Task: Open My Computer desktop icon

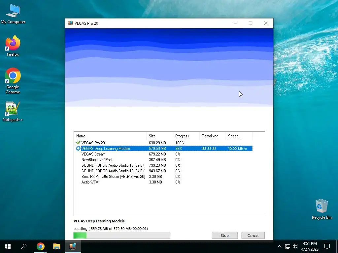Action: click(x=13, y=14)
